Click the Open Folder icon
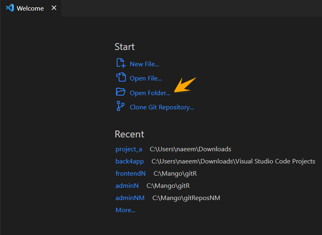 click(121, 92)
